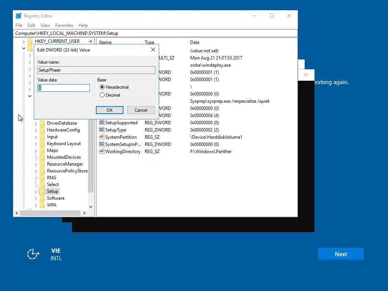The image size is (388, 291).
Task: Click the Maps folder icon
Action: [42, 150]
